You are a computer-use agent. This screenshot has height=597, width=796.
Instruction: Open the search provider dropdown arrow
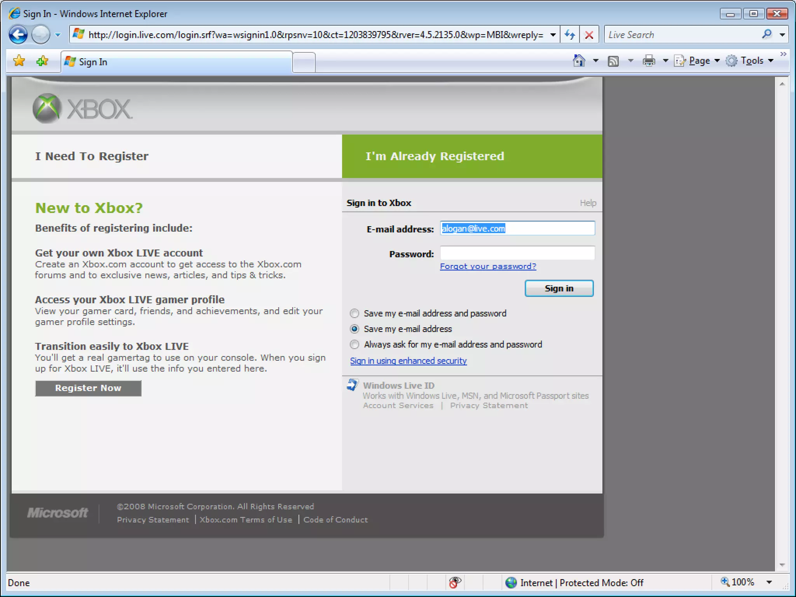coord(782,35)
